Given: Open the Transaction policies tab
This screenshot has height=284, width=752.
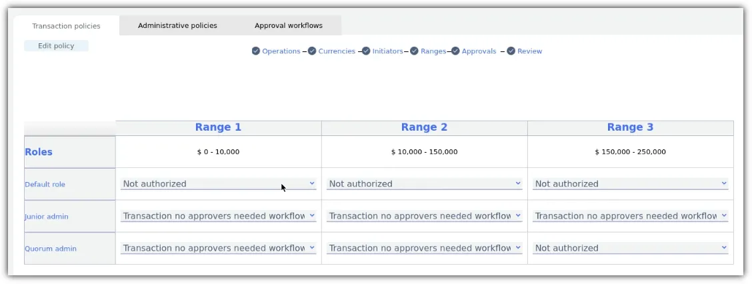Looking at the screenshot, I should point(66,26).
